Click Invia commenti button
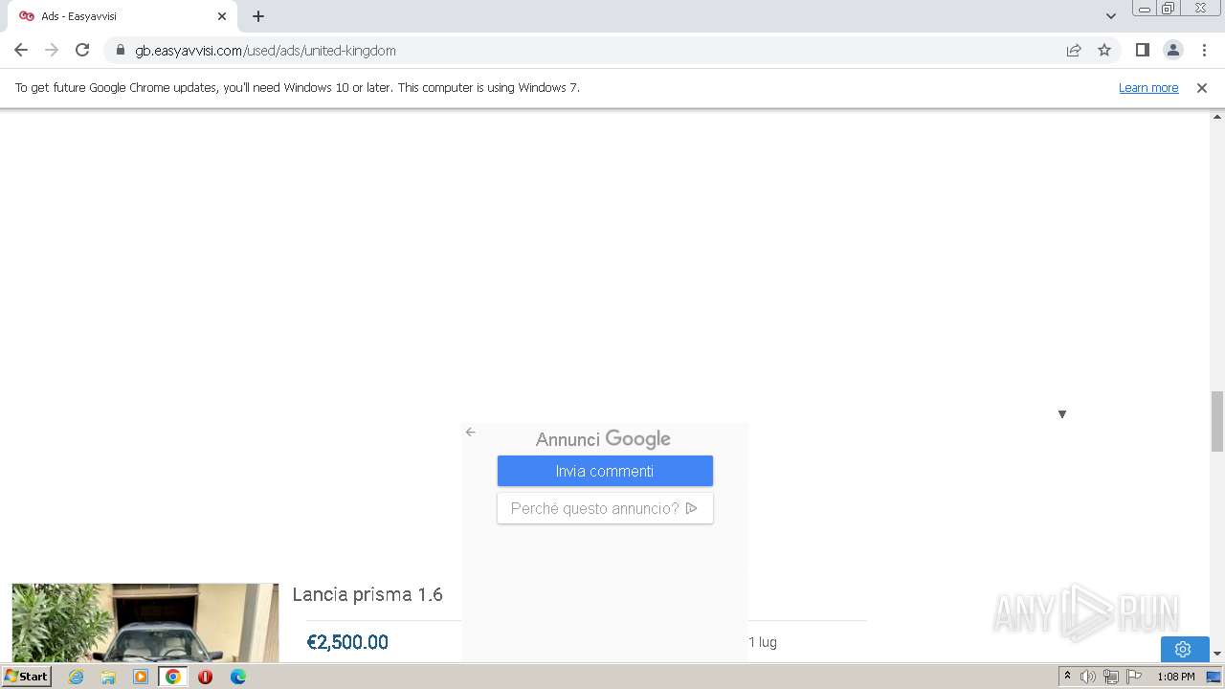 coord(605,471)
